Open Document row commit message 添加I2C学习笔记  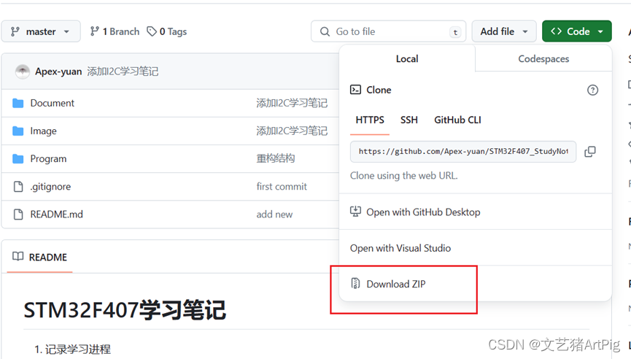[x=292, y=103]
